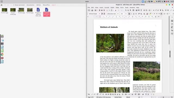Click the New document icon
Screen dimensions: 174x98
click(x=89, y=10)
